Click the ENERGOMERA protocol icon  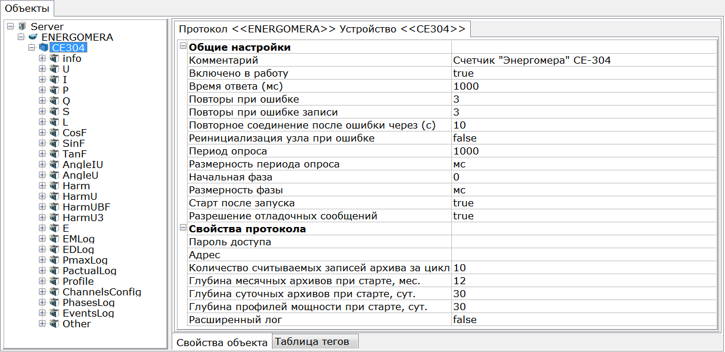pyautogui.click(x=33, y=37)
